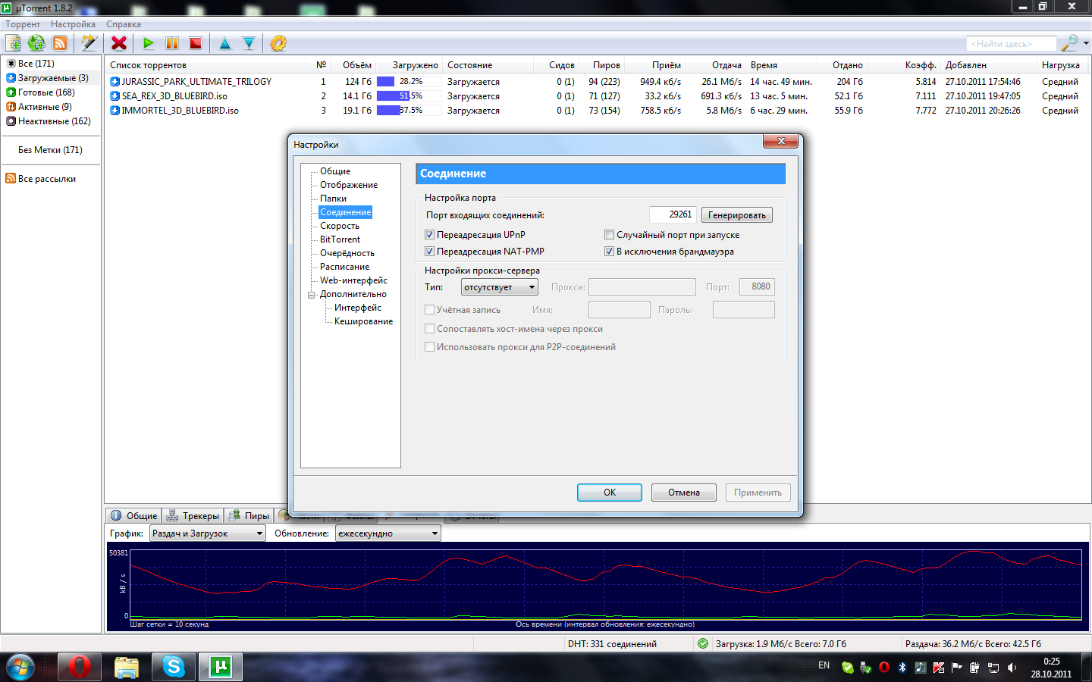This screenshot has height=682, width=1092.
Task: Select 'Общие' in settings tree
Action: pos(335,171)
